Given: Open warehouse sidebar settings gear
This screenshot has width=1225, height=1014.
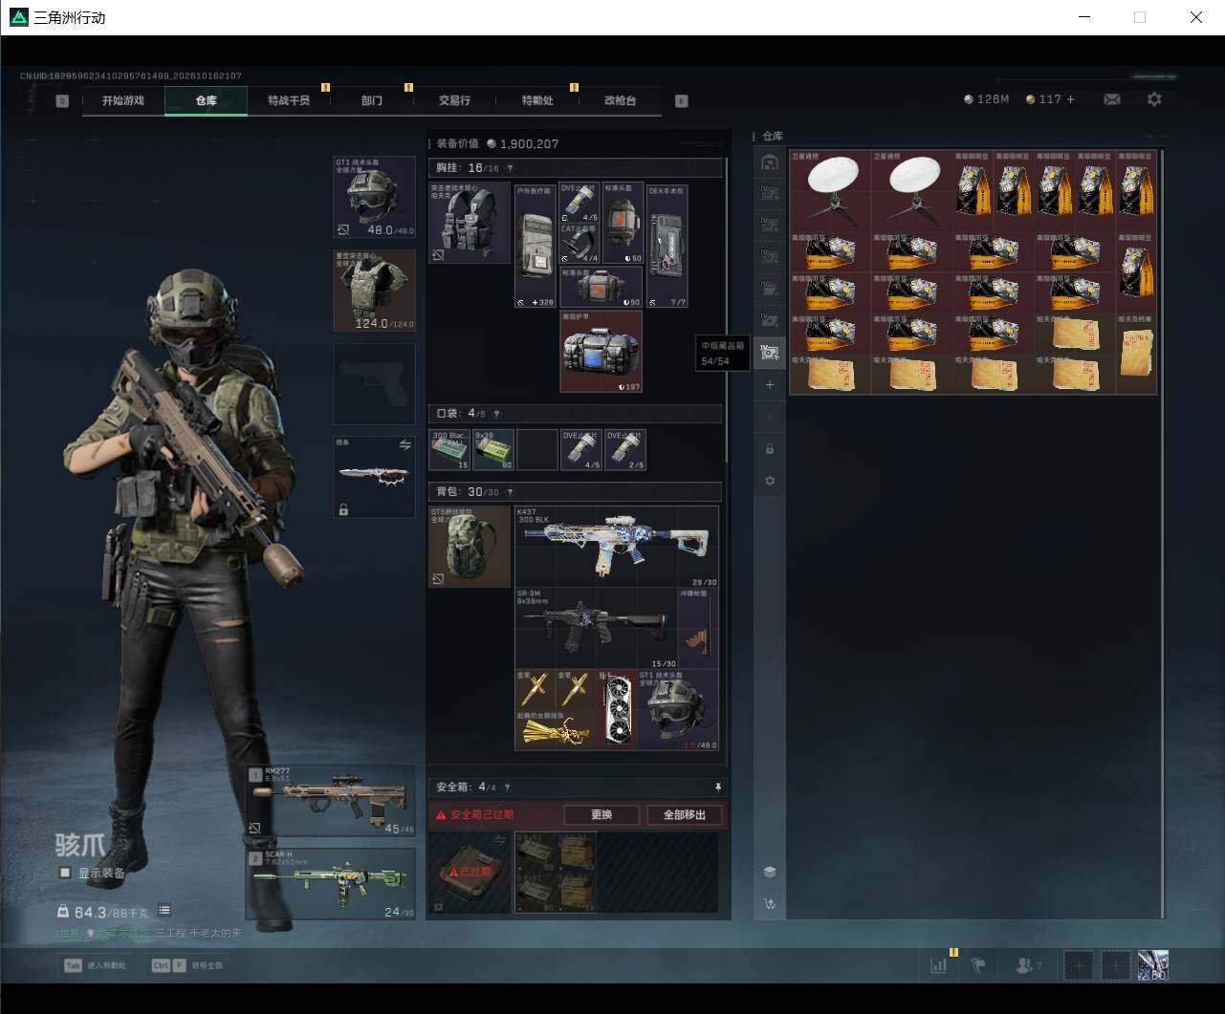Looking at the screenshot, I should (x=770, y=481).
